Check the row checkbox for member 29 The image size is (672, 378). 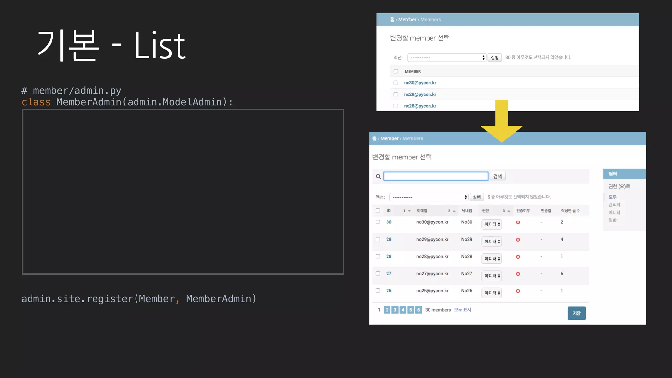378,239
